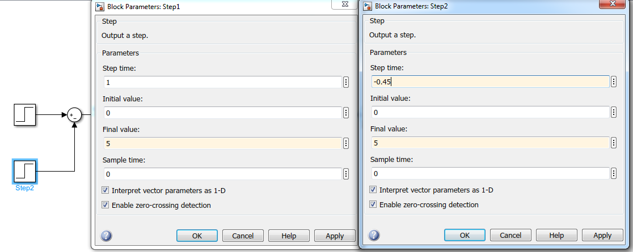This screenshot has height=252, width=633.
Task: Disable zero-crossing detection in Step1 dialog
Action: [105, 205]
